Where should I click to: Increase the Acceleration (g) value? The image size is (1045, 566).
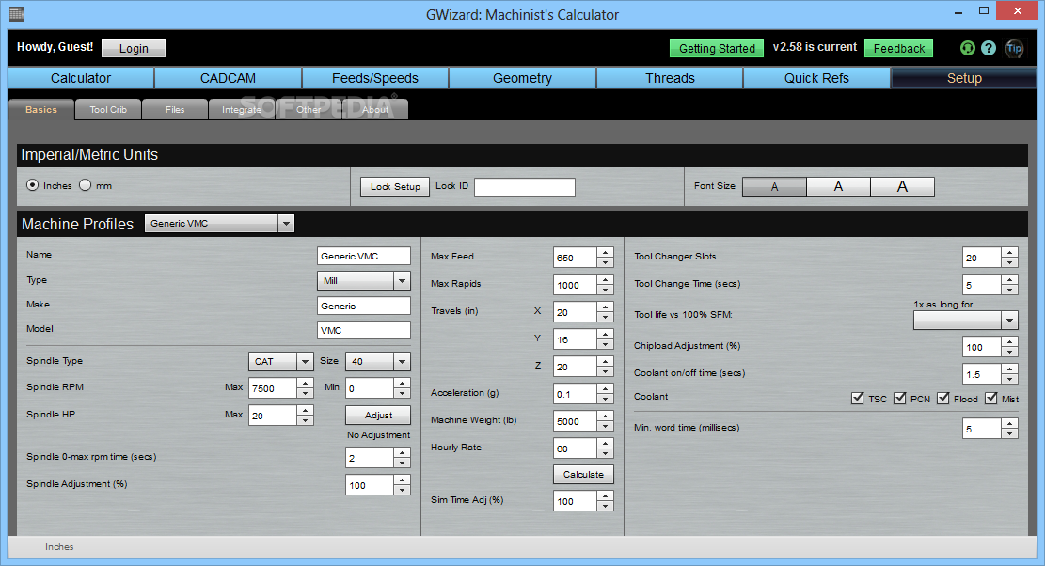(605, 389)
